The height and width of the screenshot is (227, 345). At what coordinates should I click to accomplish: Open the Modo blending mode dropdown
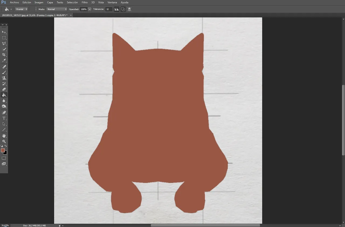tap(57, 9)
